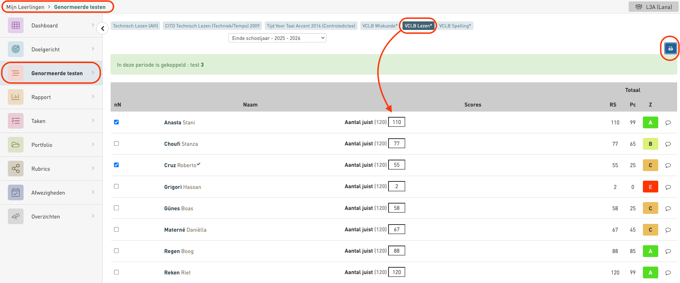The height and width of the screenshot is (283, 680).
Task: Collapse the sidebar with the arrow button
Action: 102,29
